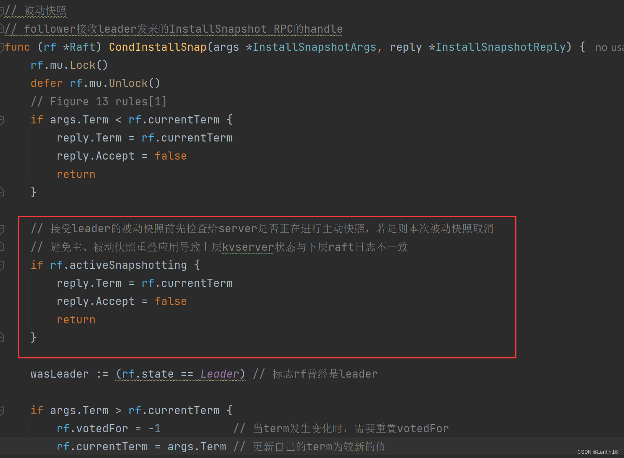Click 'rf.votedFor = -1' statement
Screen dimensions: 624x458
pos(109,428)
